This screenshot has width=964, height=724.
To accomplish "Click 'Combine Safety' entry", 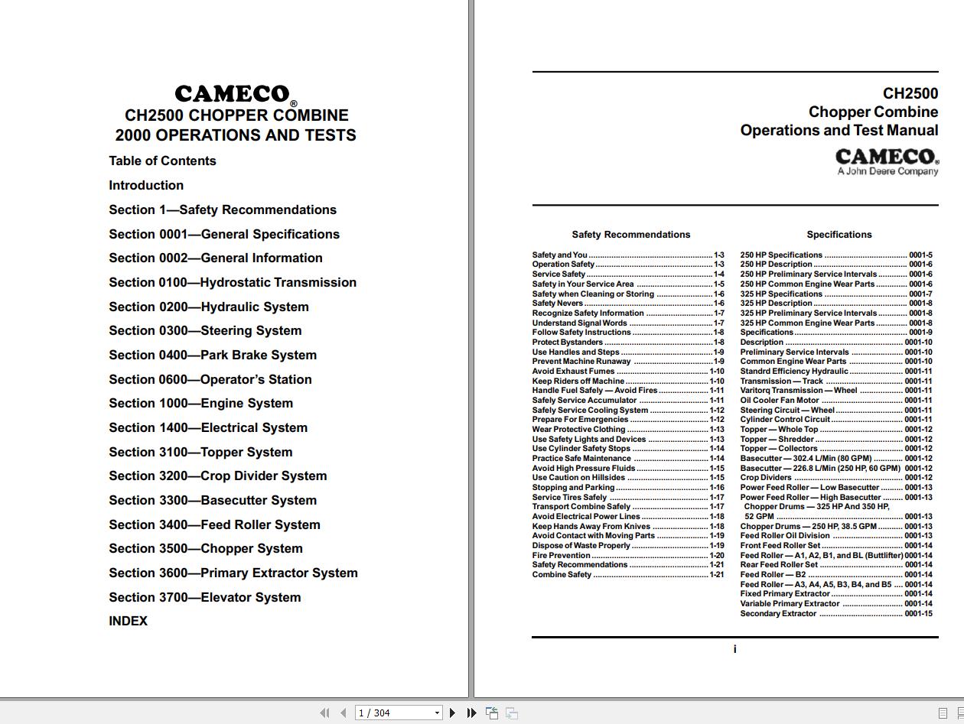I will click(628, 574).
